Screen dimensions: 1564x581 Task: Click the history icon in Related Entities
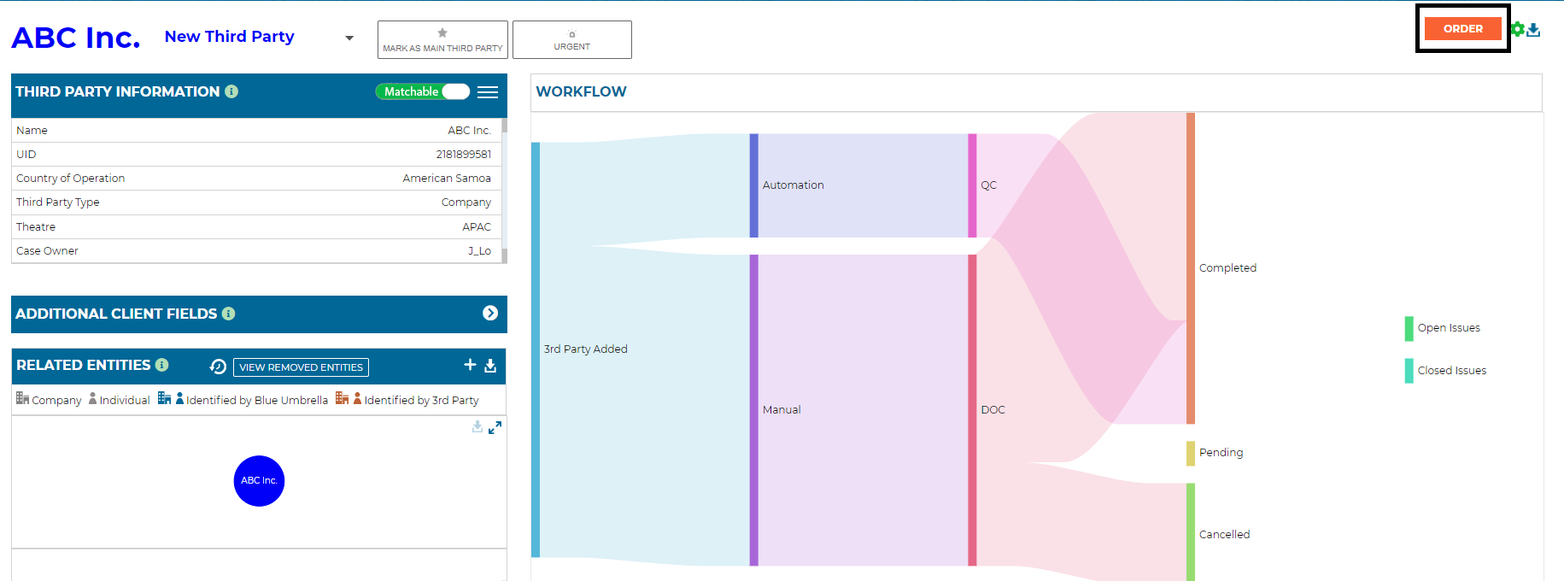point(218,367)
